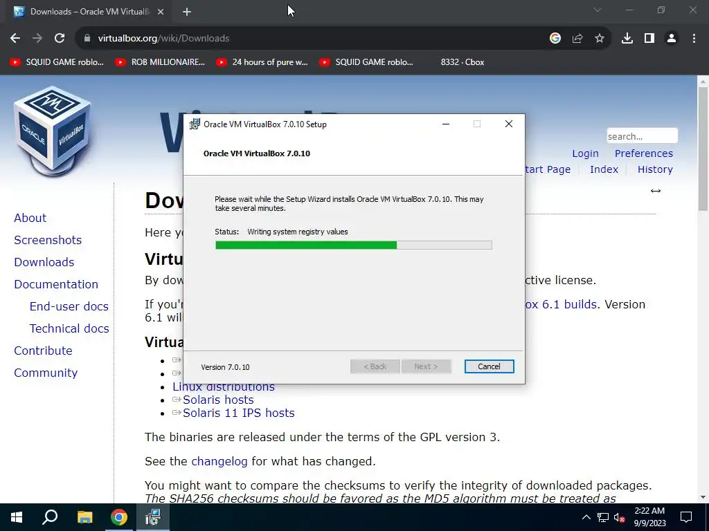The width and height of the screenshot is (709, 531).
Task: Click the Version 7.0.10 label in setup
Action: [x=225, y=367]
